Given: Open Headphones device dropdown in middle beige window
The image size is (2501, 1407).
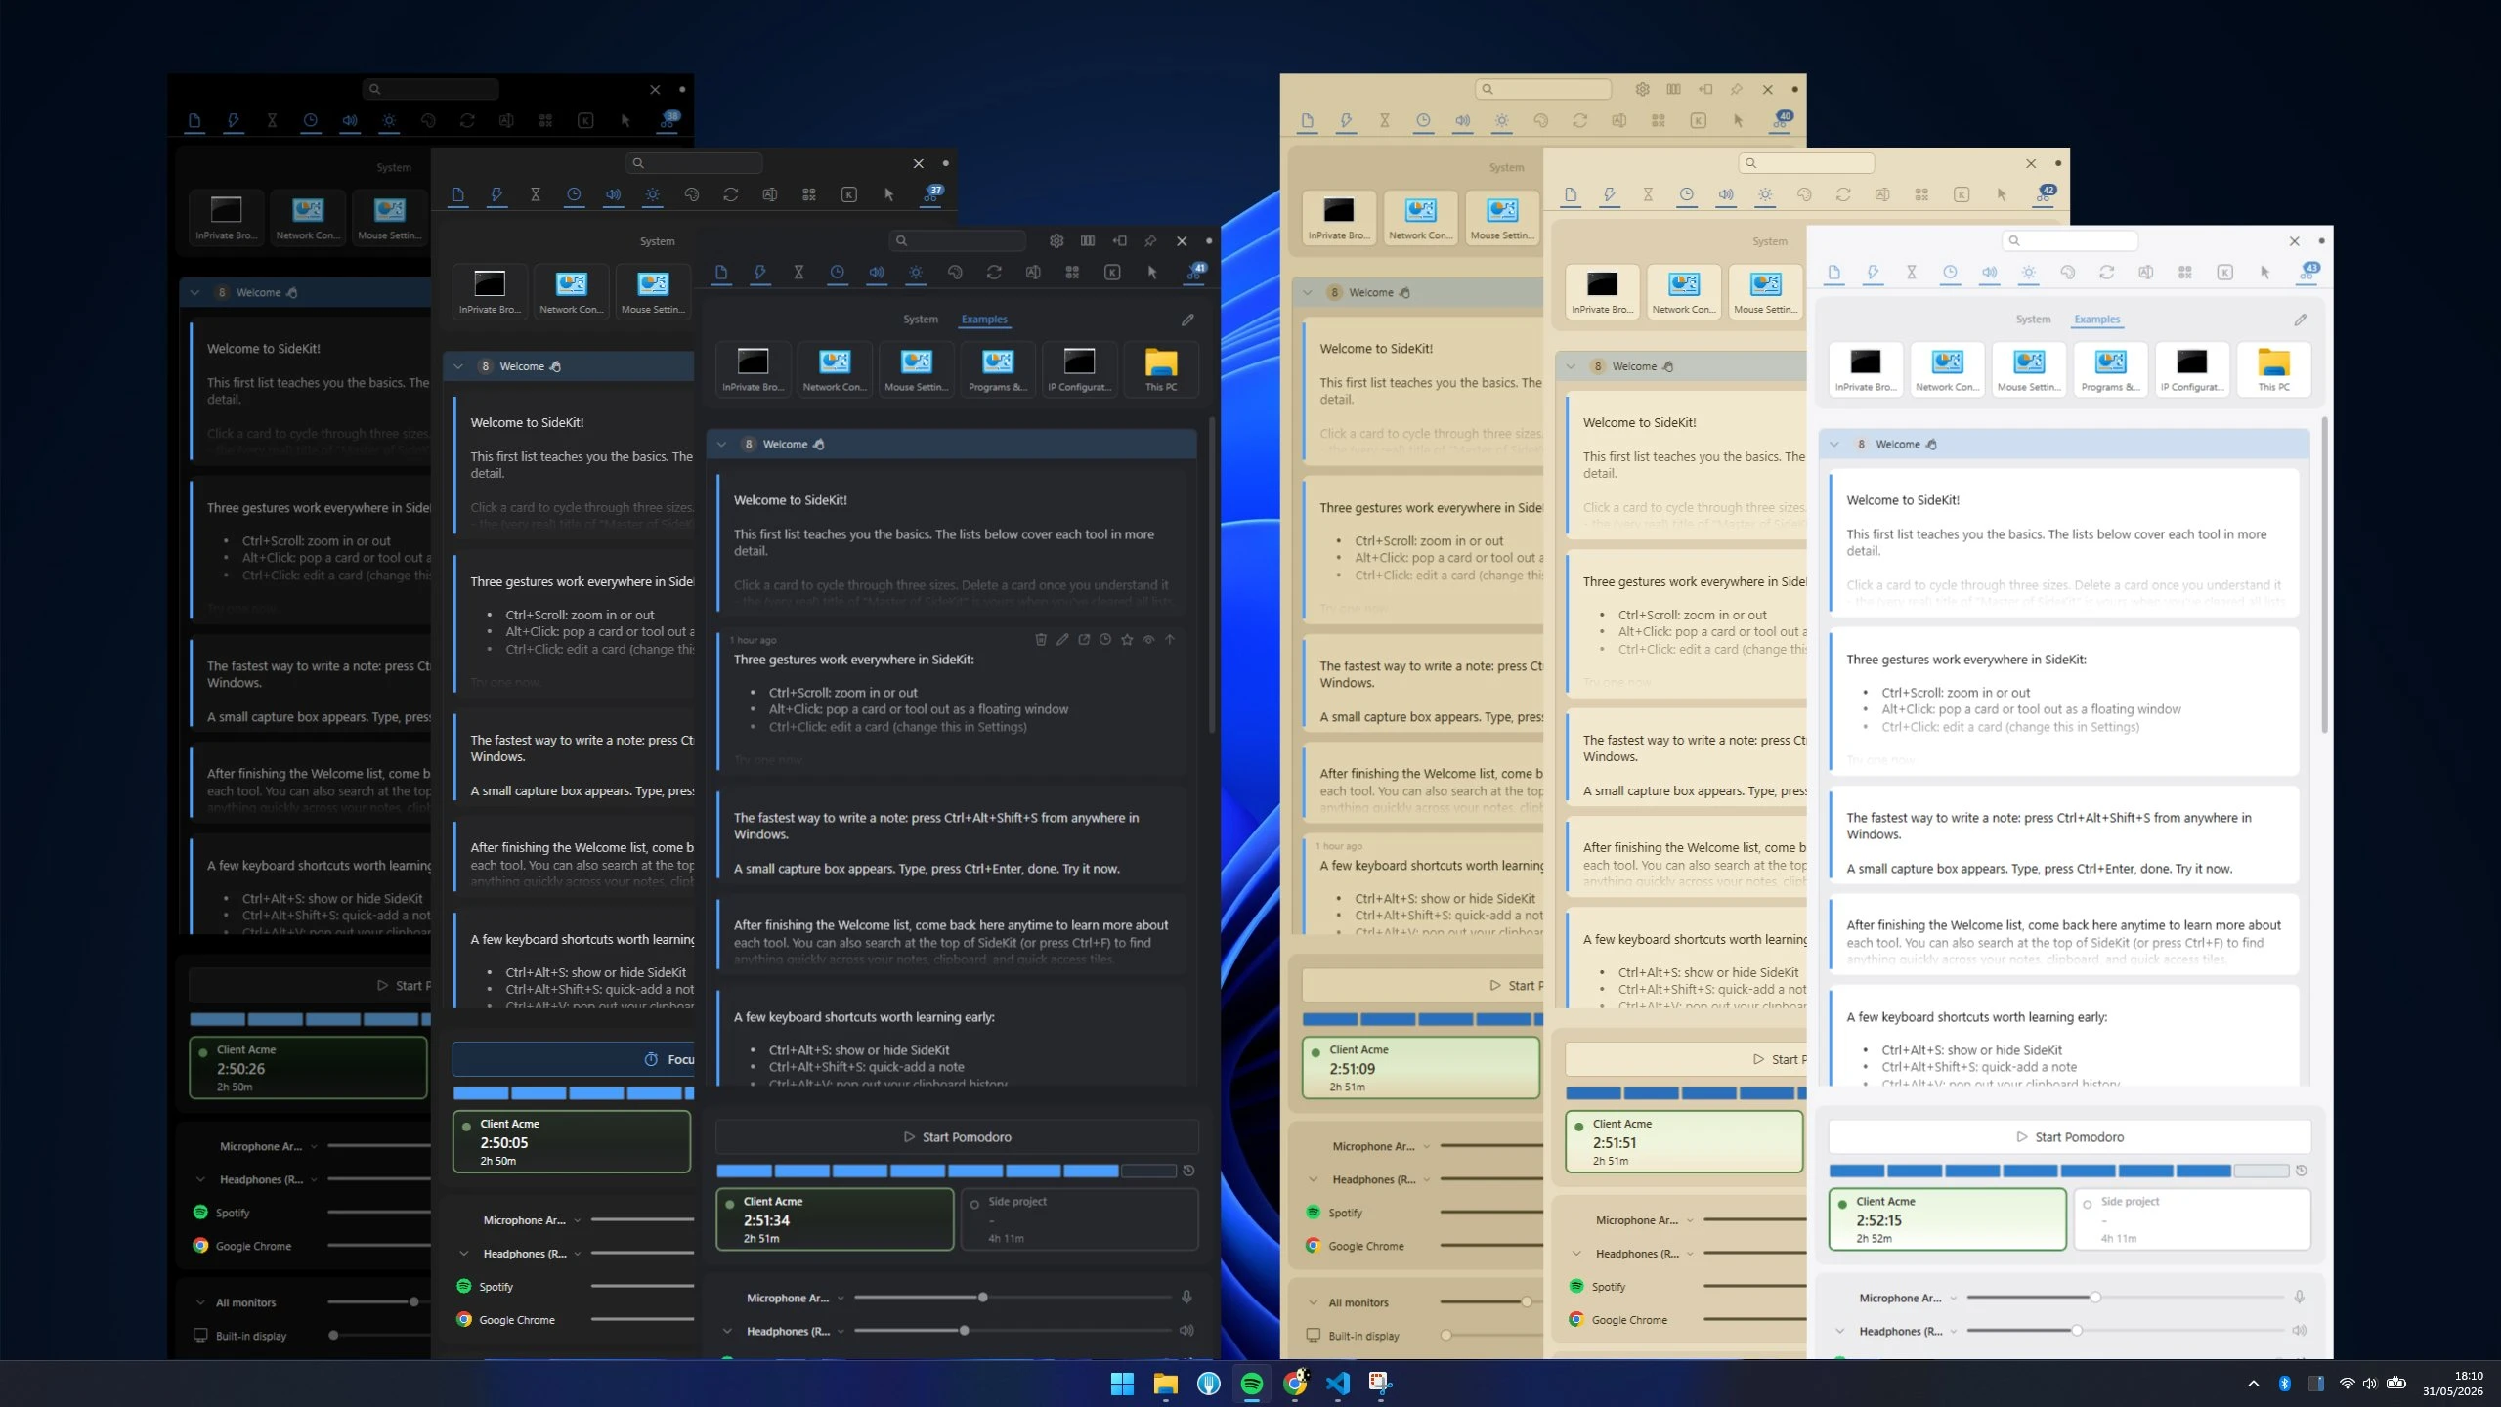Looking at the screenshot, I should [x=1690, y=1254].
